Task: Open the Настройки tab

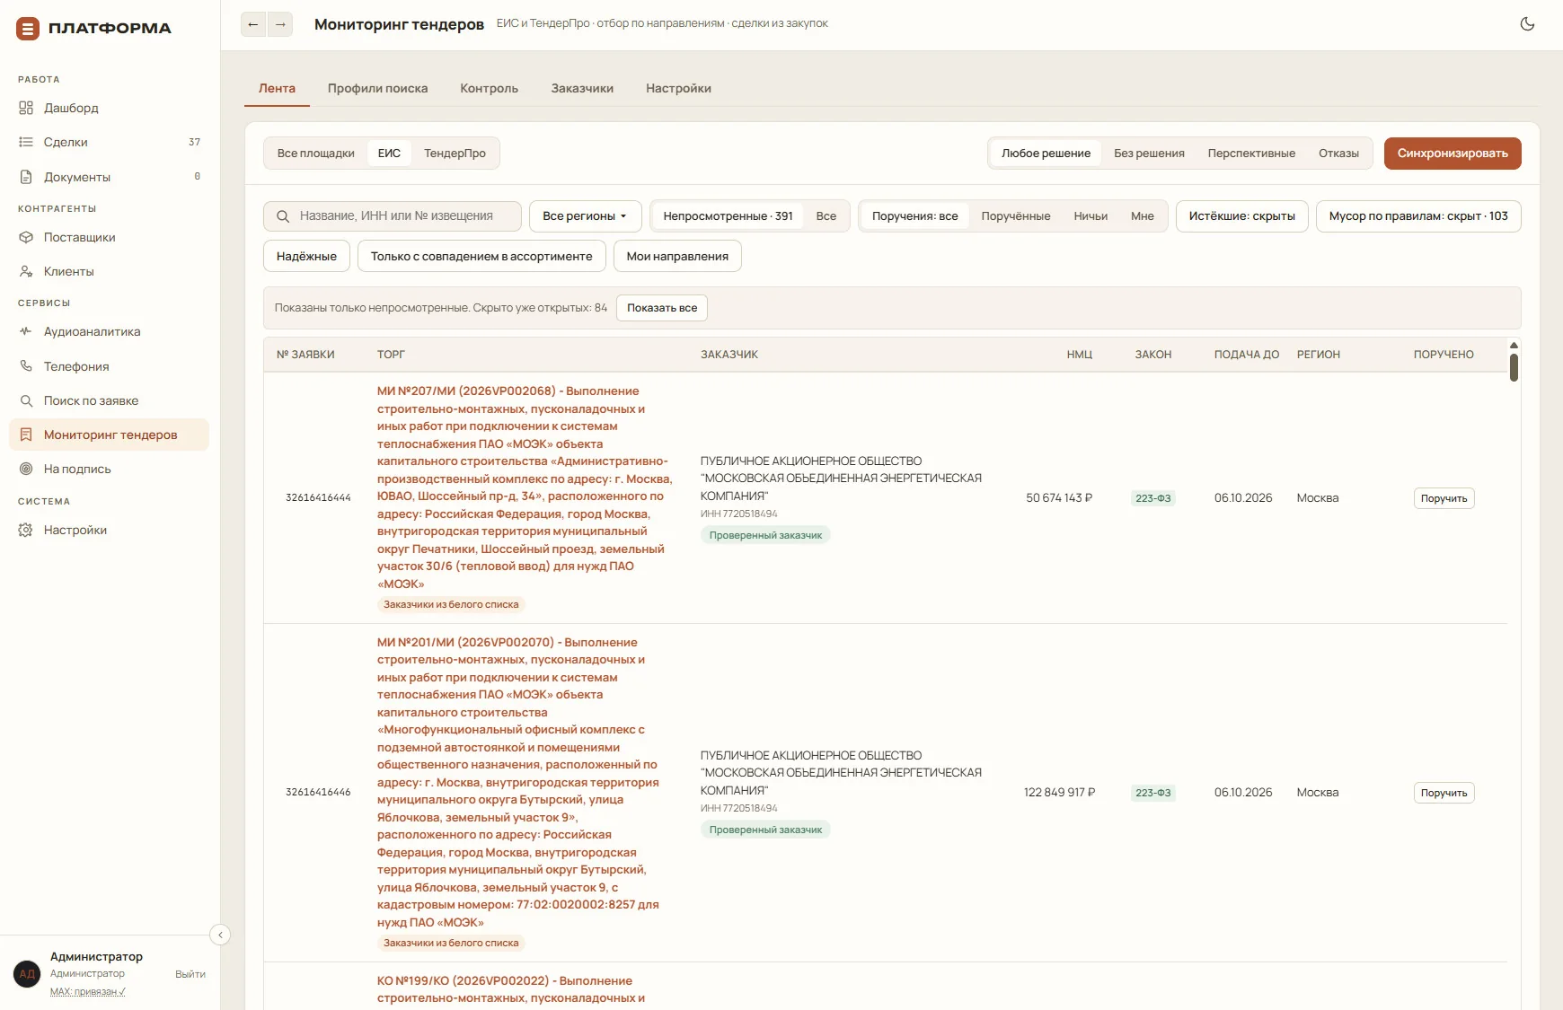Action: click(x=678, y=89)
